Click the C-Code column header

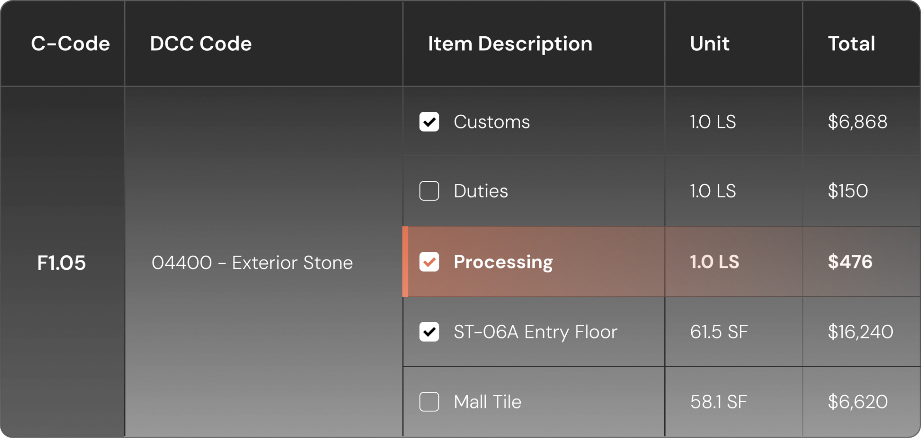70,44
